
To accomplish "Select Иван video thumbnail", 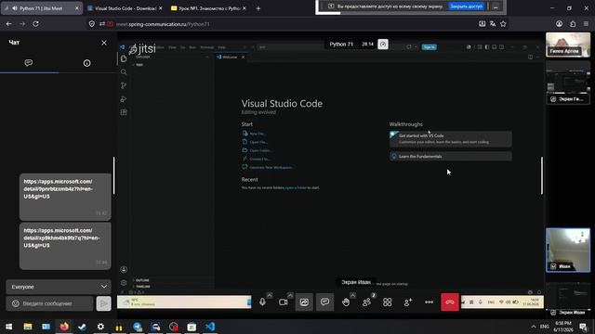I will tap(568, 250).
